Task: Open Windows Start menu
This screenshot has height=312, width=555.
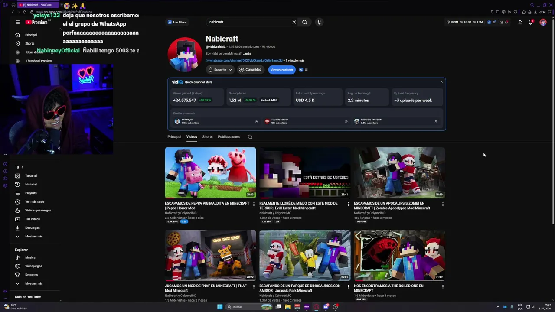Action: click(220, 307)
